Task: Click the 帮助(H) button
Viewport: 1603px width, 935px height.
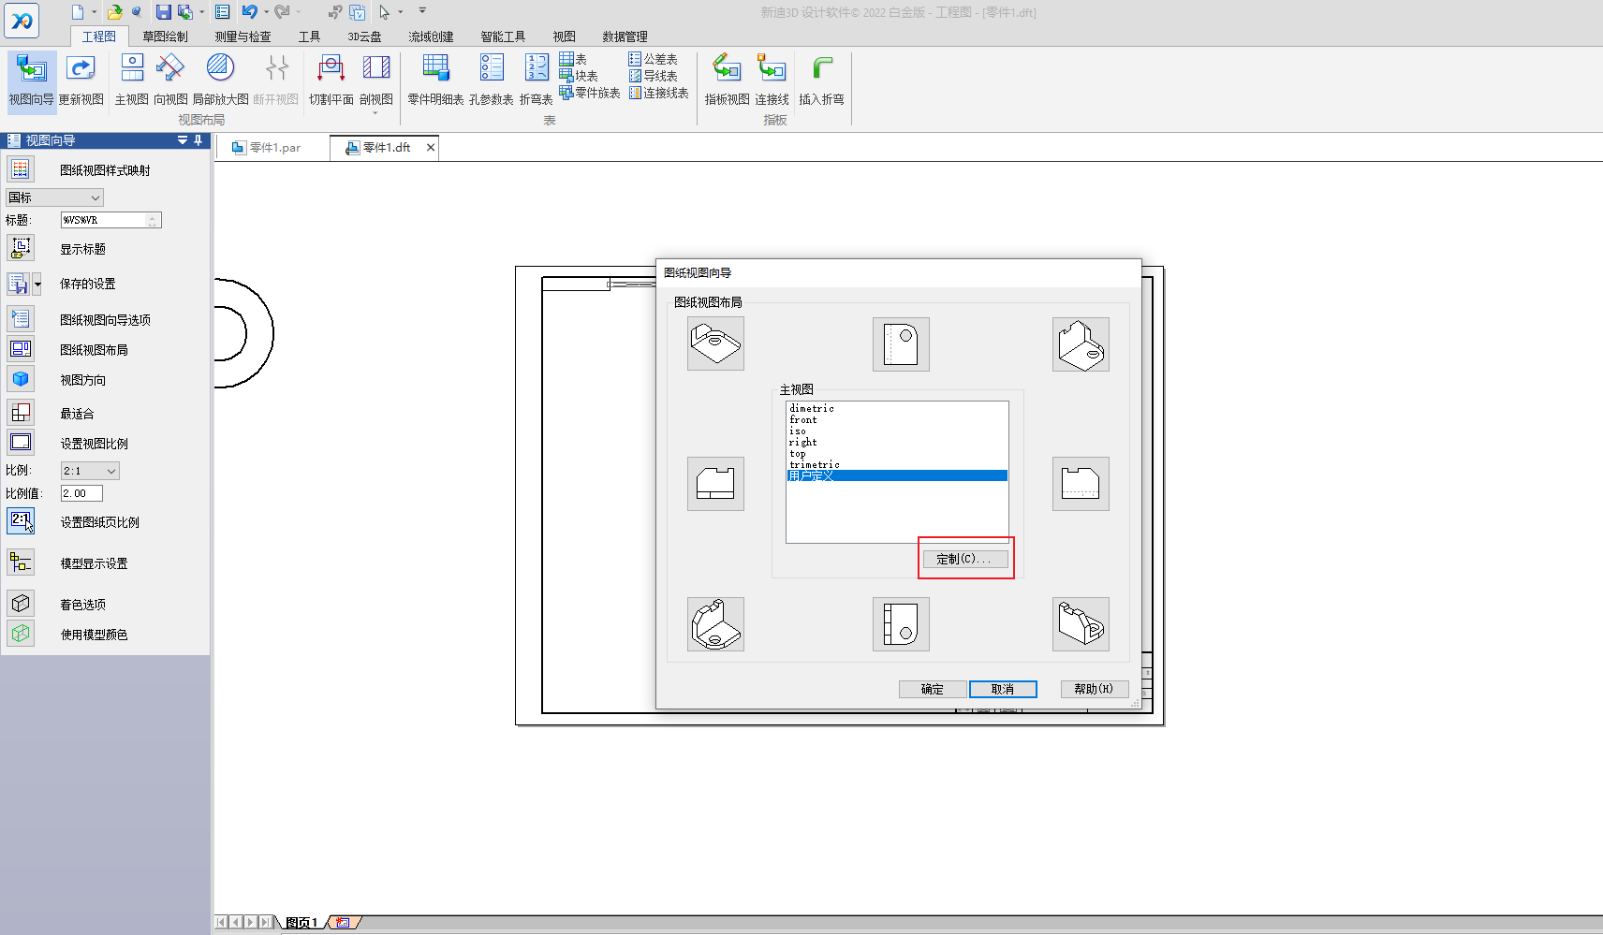Action: (x=1094, y=689)
